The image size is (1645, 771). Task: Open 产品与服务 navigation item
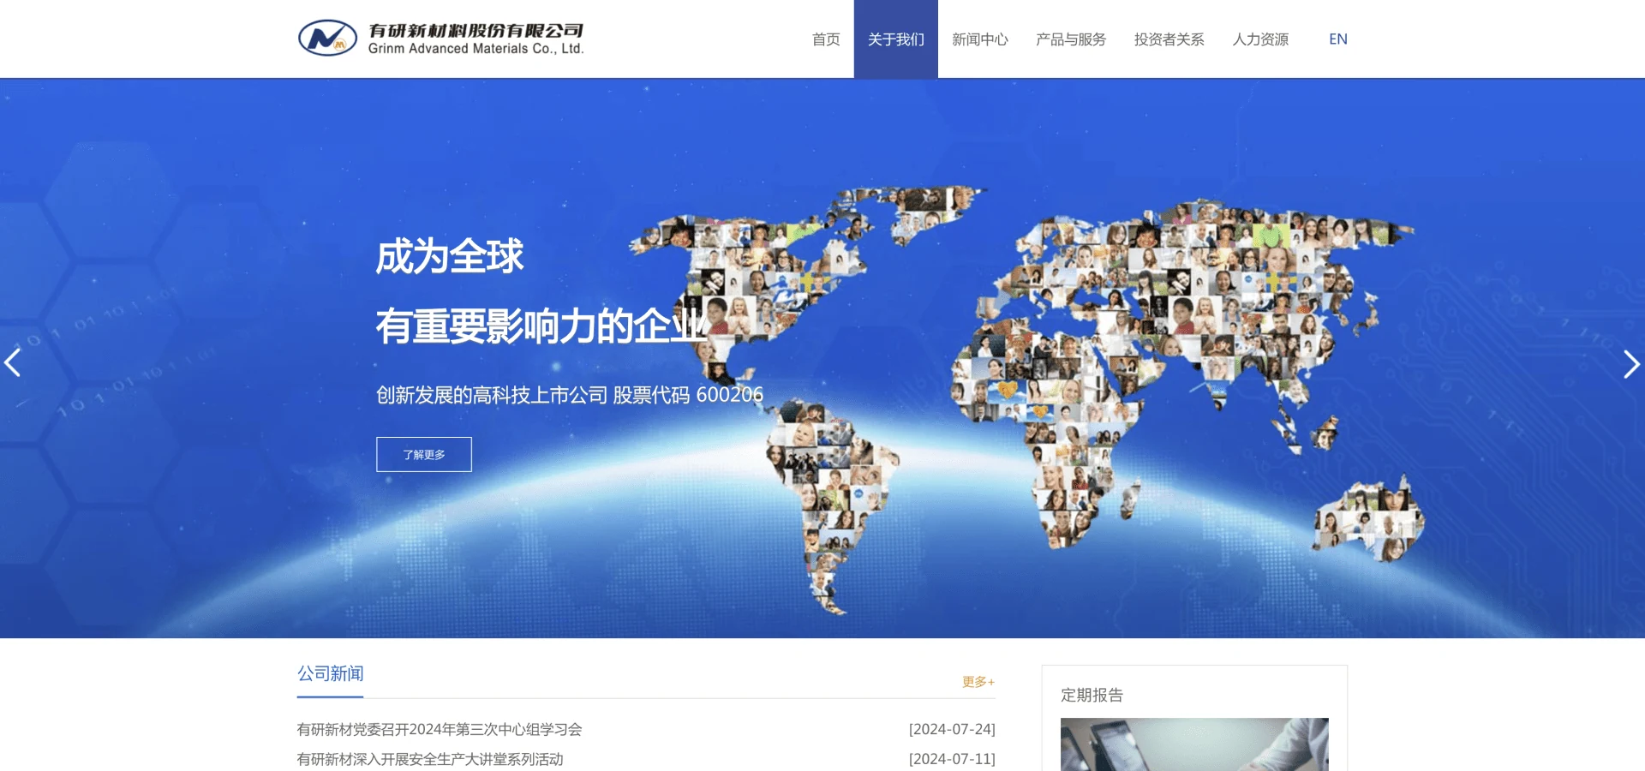(x=1071, y=39)
